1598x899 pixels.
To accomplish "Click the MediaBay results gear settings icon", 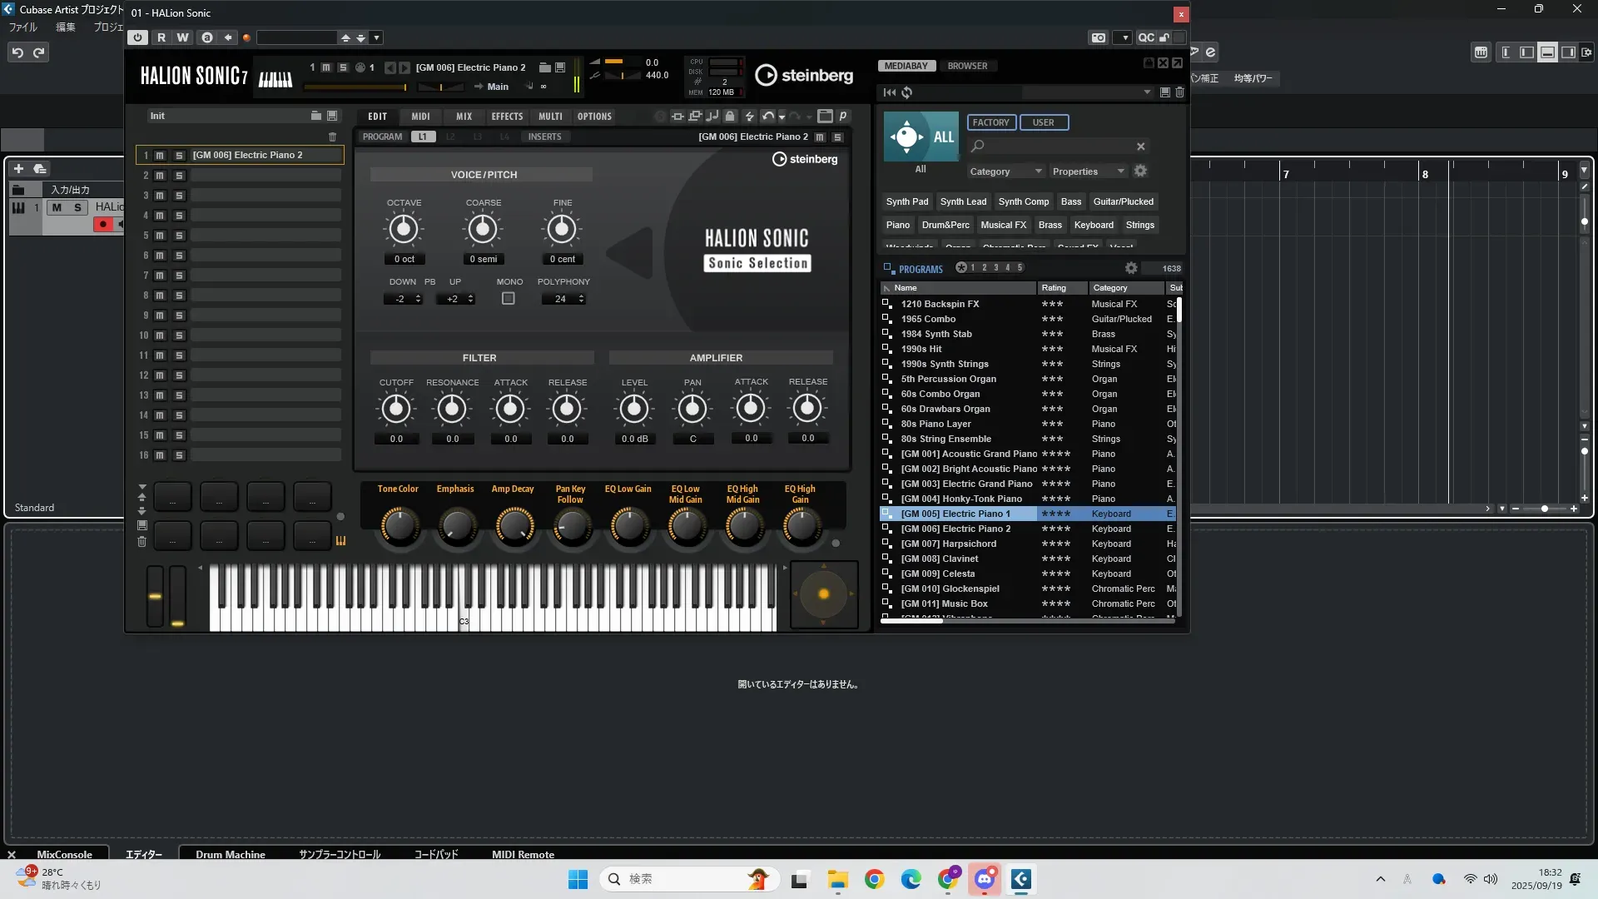I will [1131, 268].
